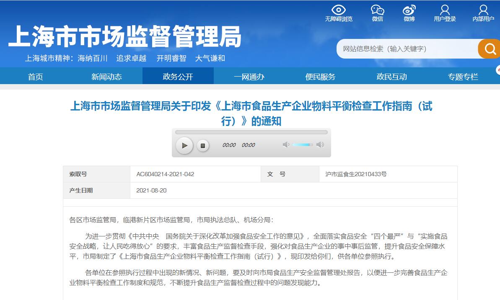
Task: Open the 便民服务 nav item
Action: [x=321, y=77]
